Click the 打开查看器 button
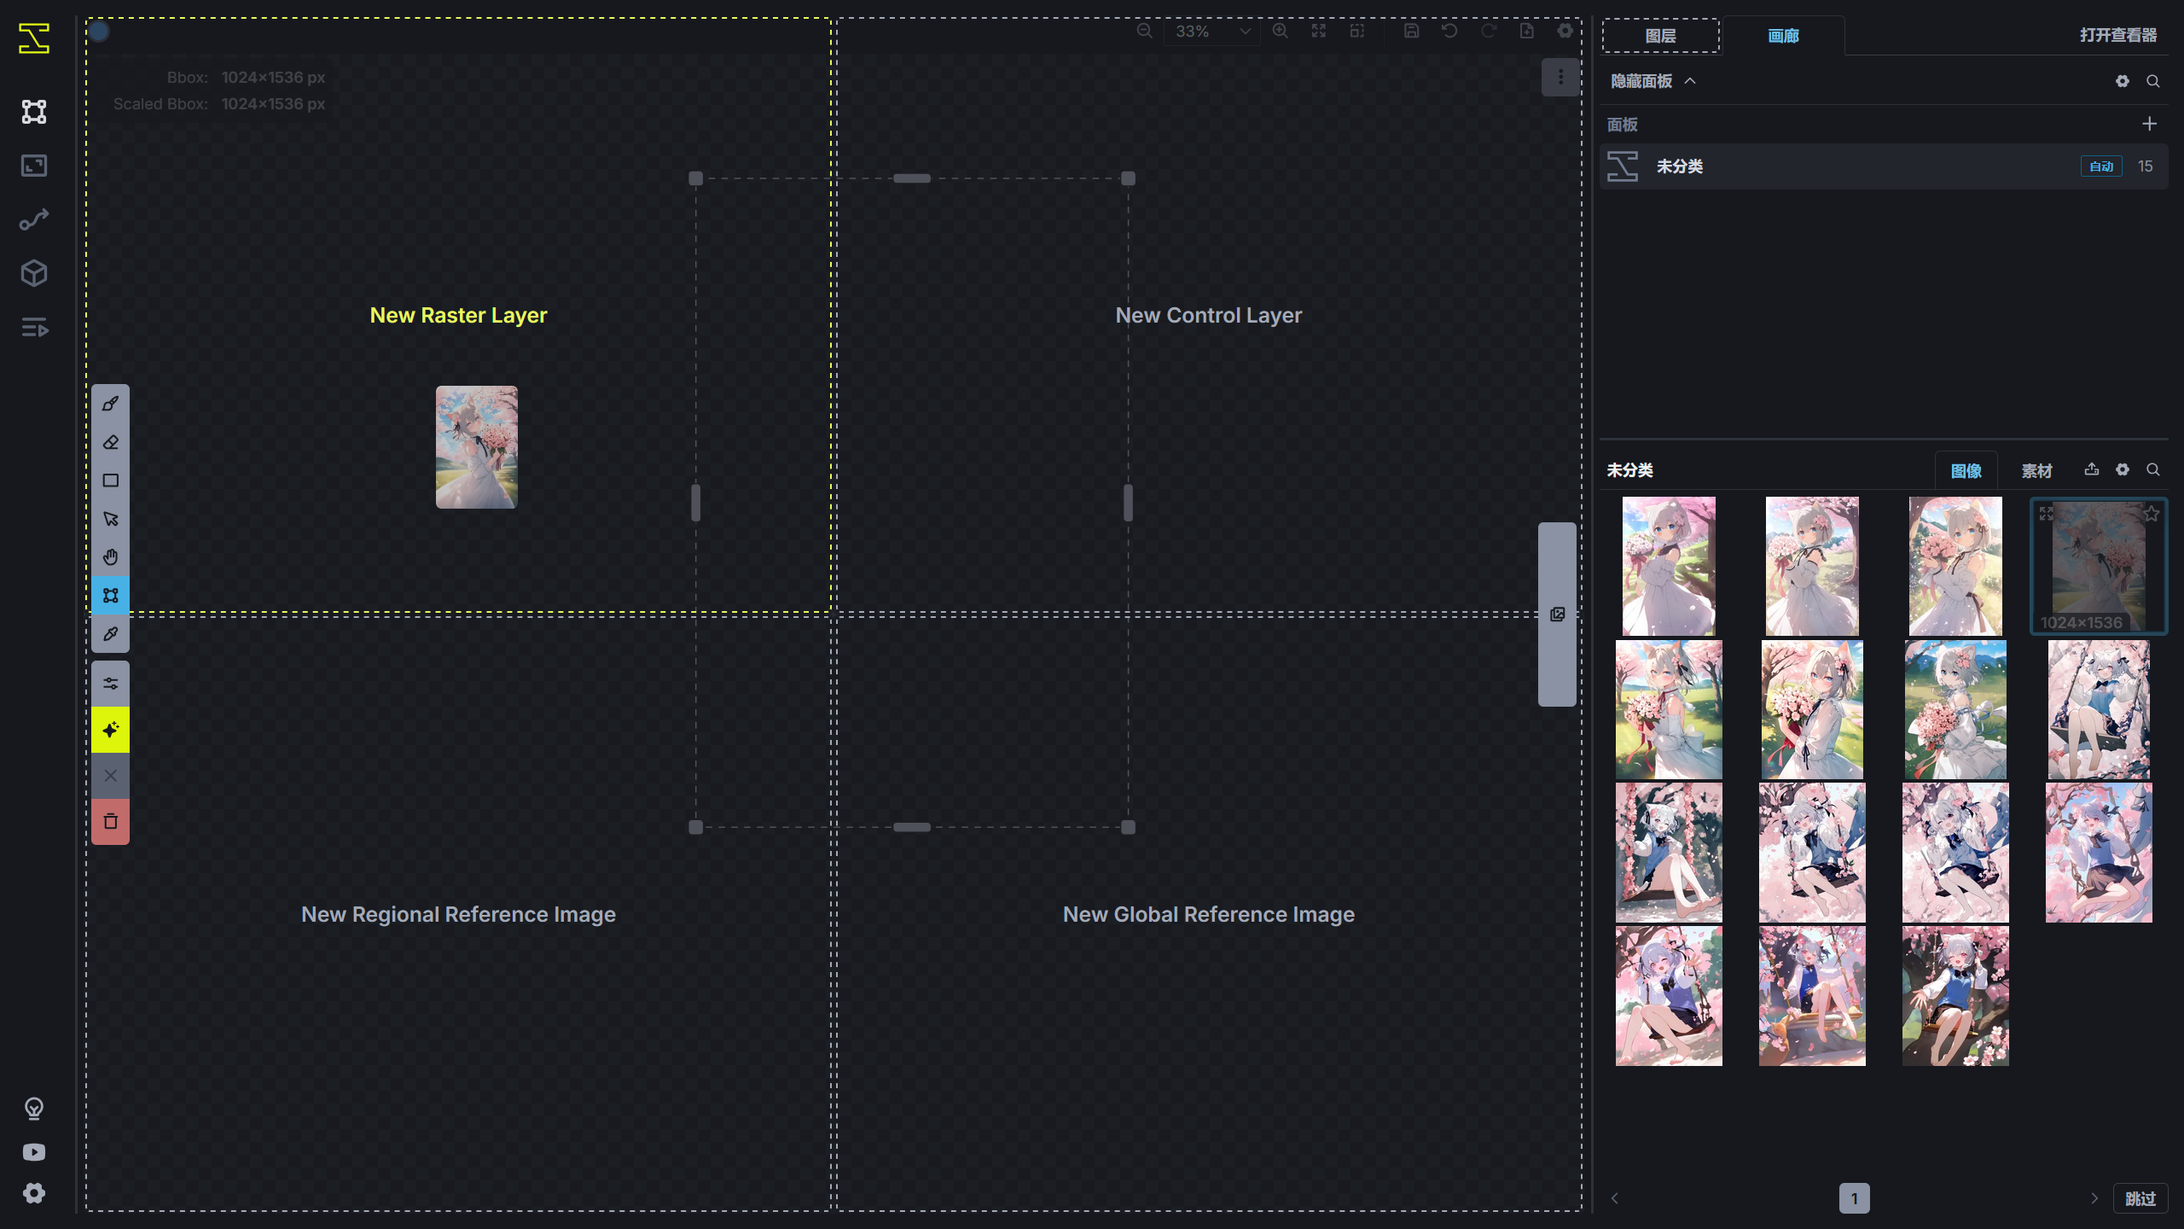This screenshot has height=1229, width=2184. click(2119, 35)
